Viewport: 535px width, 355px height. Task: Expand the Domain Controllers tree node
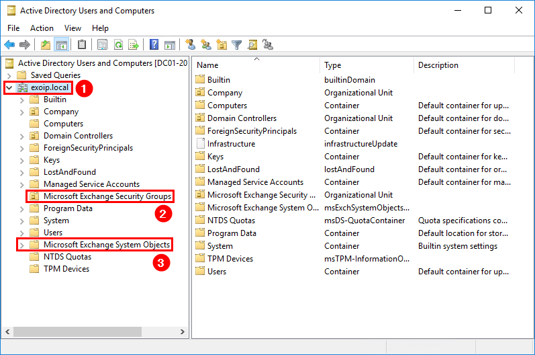[x=22, y=136]
